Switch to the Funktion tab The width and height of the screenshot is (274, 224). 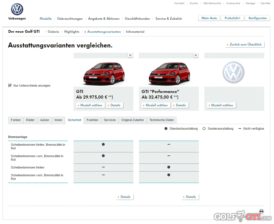[92, 120]
